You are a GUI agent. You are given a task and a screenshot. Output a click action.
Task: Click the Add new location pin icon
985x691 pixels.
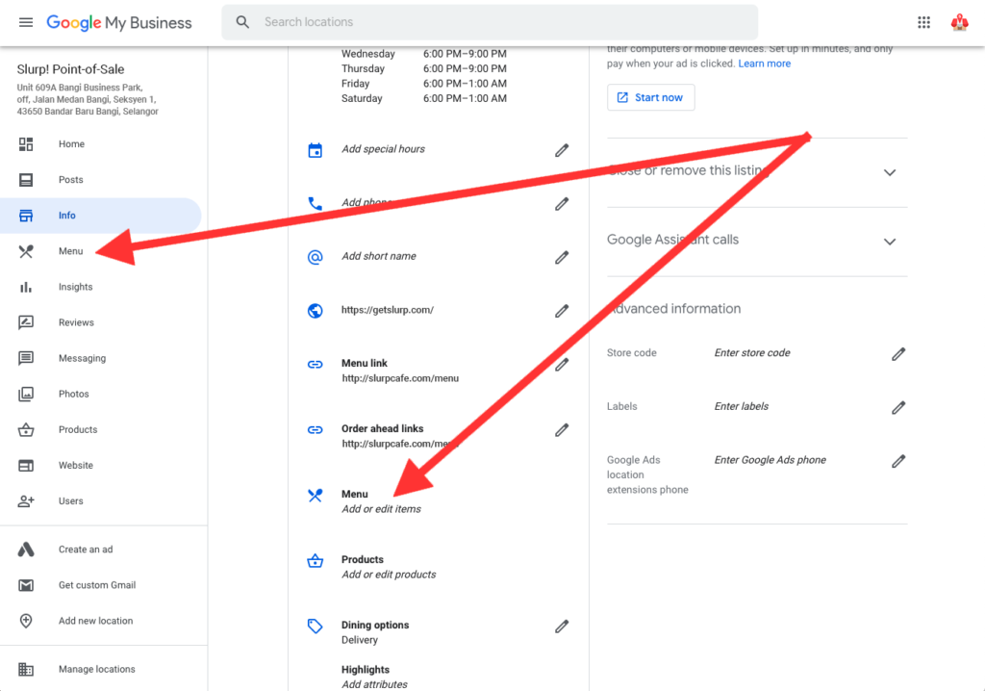(x=26, y=621)
